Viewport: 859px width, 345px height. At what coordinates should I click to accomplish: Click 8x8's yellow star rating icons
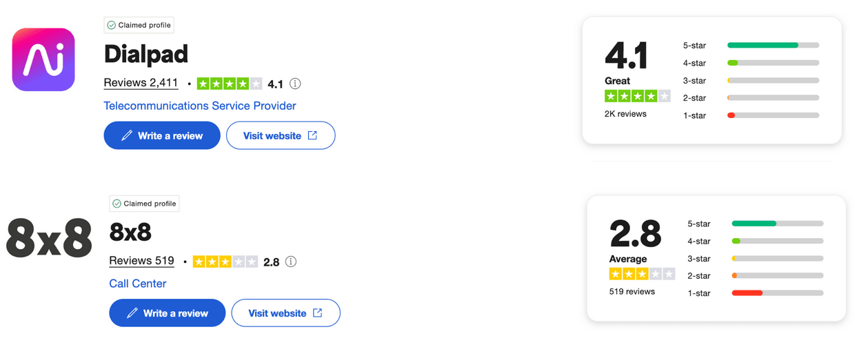pyautogui.click(x=225, y=262)
